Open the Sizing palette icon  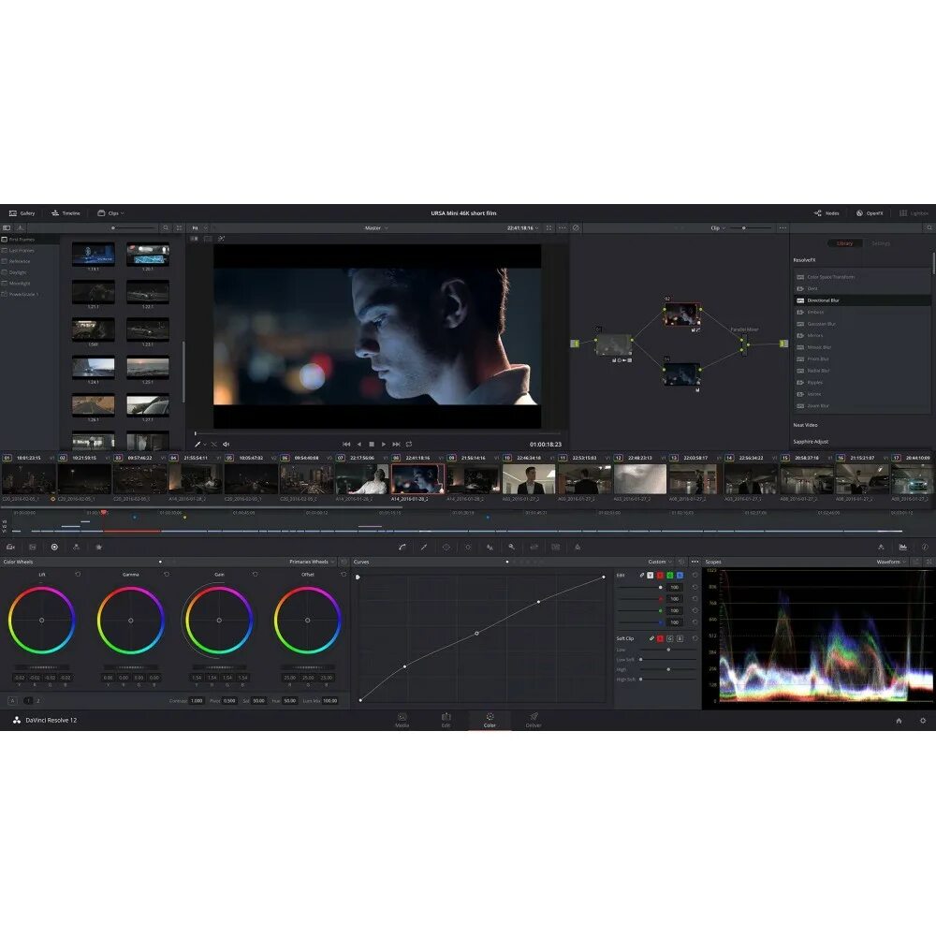(534, 547)
